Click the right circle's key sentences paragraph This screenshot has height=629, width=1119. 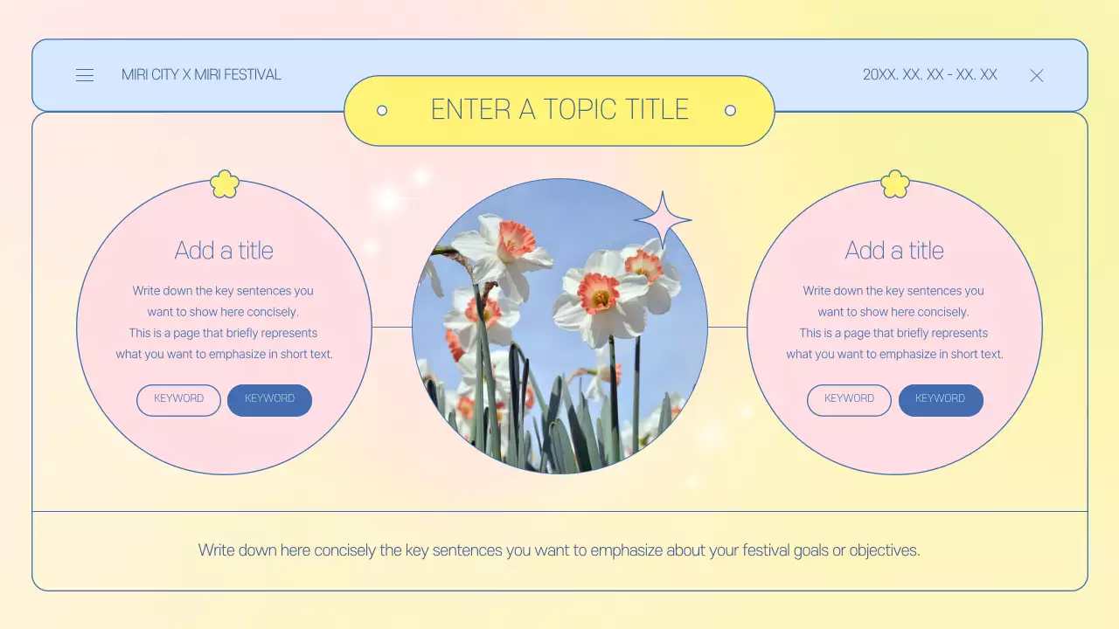tap(894, 322)
